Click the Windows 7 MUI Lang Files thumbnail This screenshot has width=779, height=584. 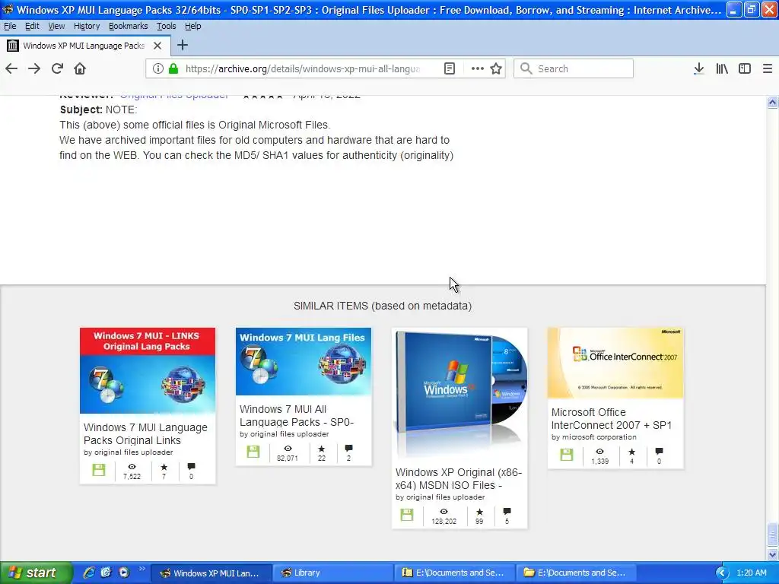304,361
